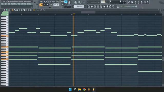
Task: Open Google Chrome from the taskbar
Action: click(x=84, y=89)
